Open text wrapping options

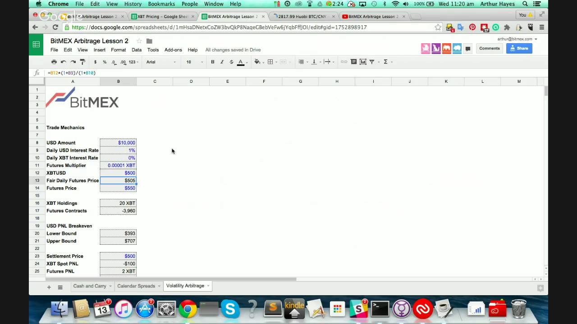coord(327,62)
